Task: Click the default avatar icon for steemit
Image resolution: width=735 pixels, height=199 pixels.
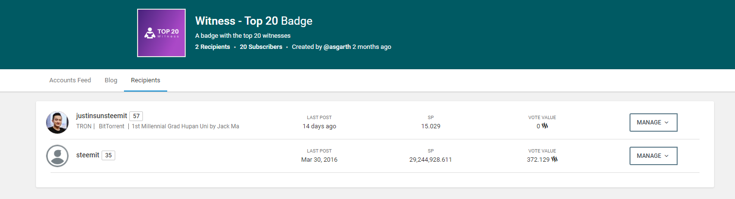Action: 57,156
